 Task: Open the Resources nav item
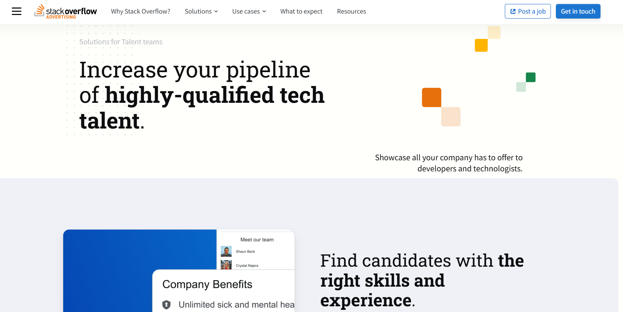[351, 11]
